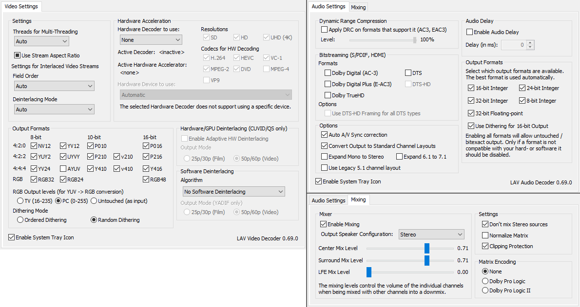Click the Center Mix Level slider handle

coord(427,249)
